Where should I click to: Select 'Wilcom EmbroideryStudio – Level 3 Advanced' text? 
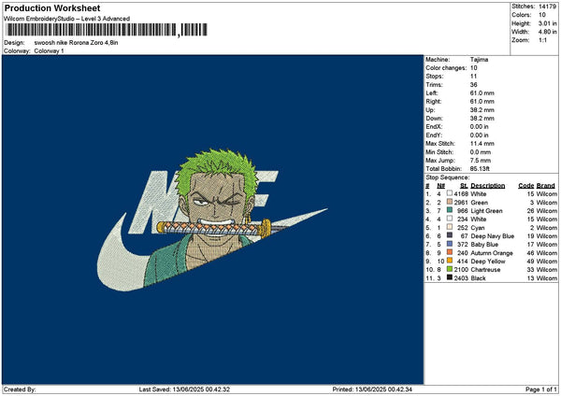pyautogui.click(x=67, y=19)
